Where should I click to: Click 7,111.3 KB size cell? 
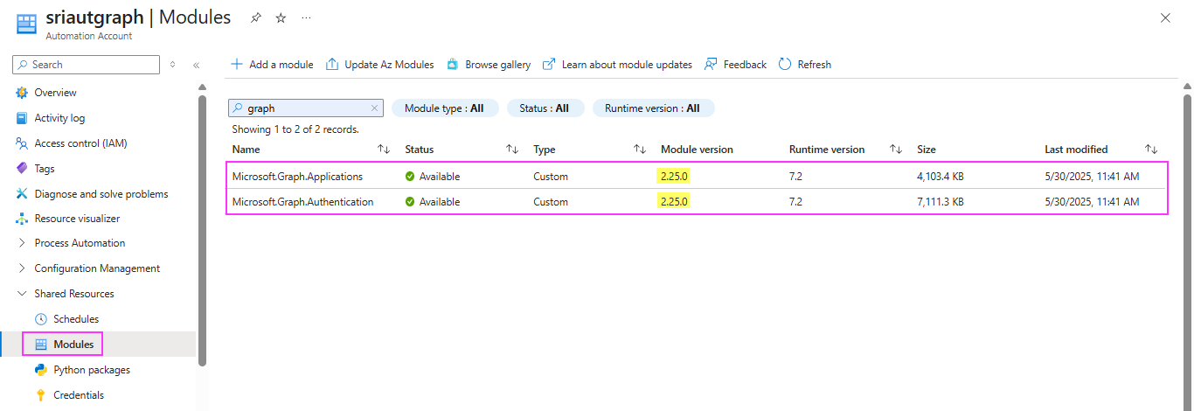tap(941, 202)
